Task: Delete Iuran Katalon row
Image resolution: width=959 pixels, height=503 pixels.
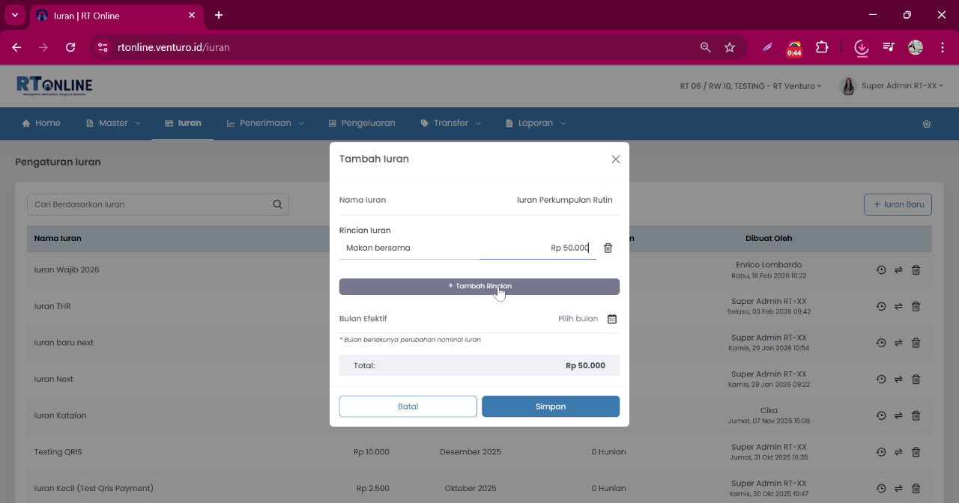Action: tap(916, 415)
